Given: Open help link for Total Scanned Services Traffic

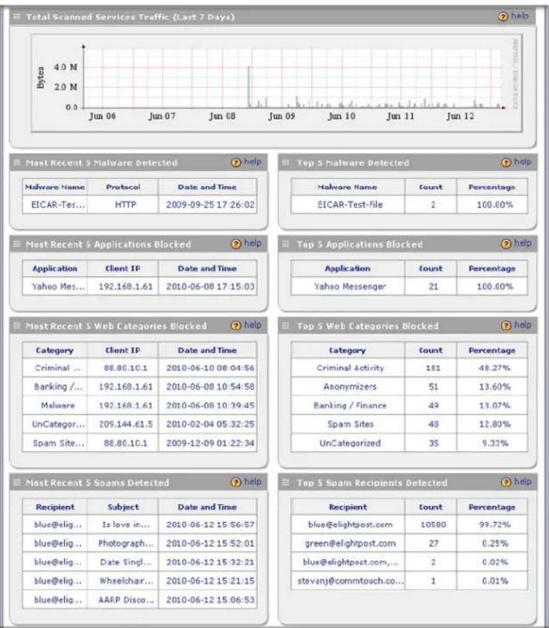Looking at the screenshot, I should click(x=520, y=16).
